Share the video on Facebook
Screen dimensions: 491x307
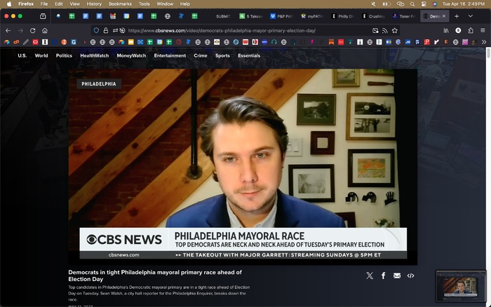[383, 275]
